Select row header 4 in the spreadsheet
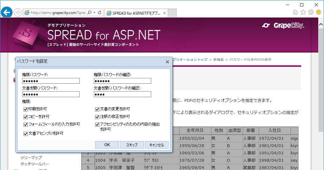This screenshot has height=170, width=324. click(88, 160)
